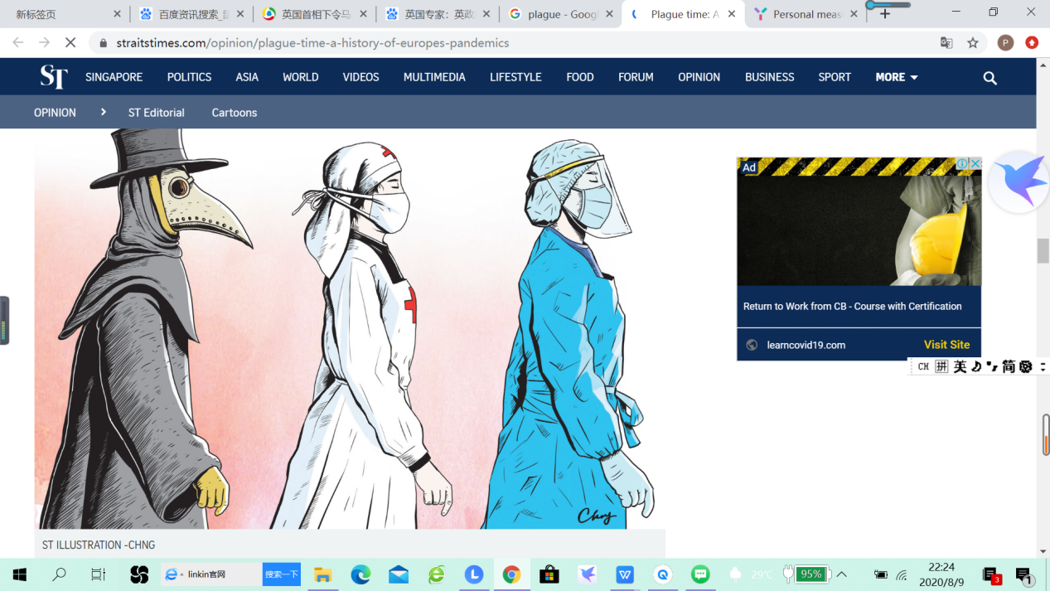
Task: Go to the Cartoons section
Action: point(234,113)
